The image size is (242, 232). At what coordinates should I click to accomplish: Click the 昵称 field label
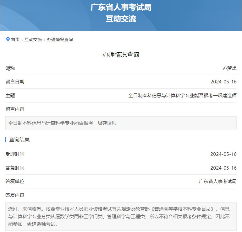10,68
